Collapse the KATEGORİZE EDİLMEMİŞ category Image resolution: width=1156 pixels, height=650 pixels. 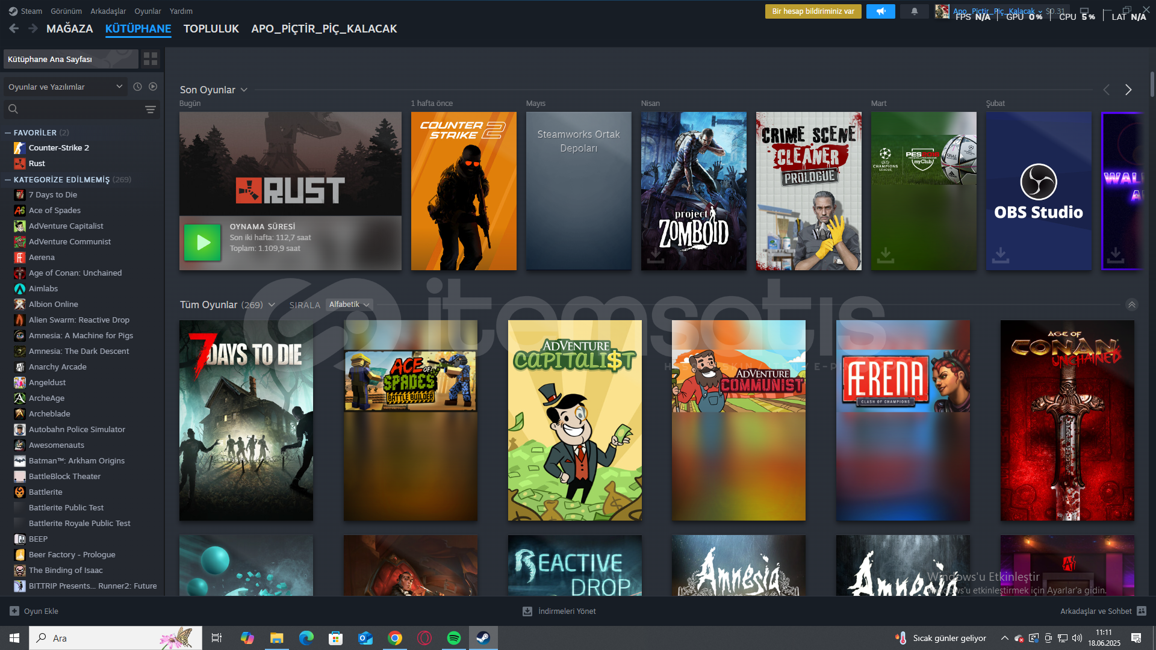pyautogui.click(x=8, y=179)
